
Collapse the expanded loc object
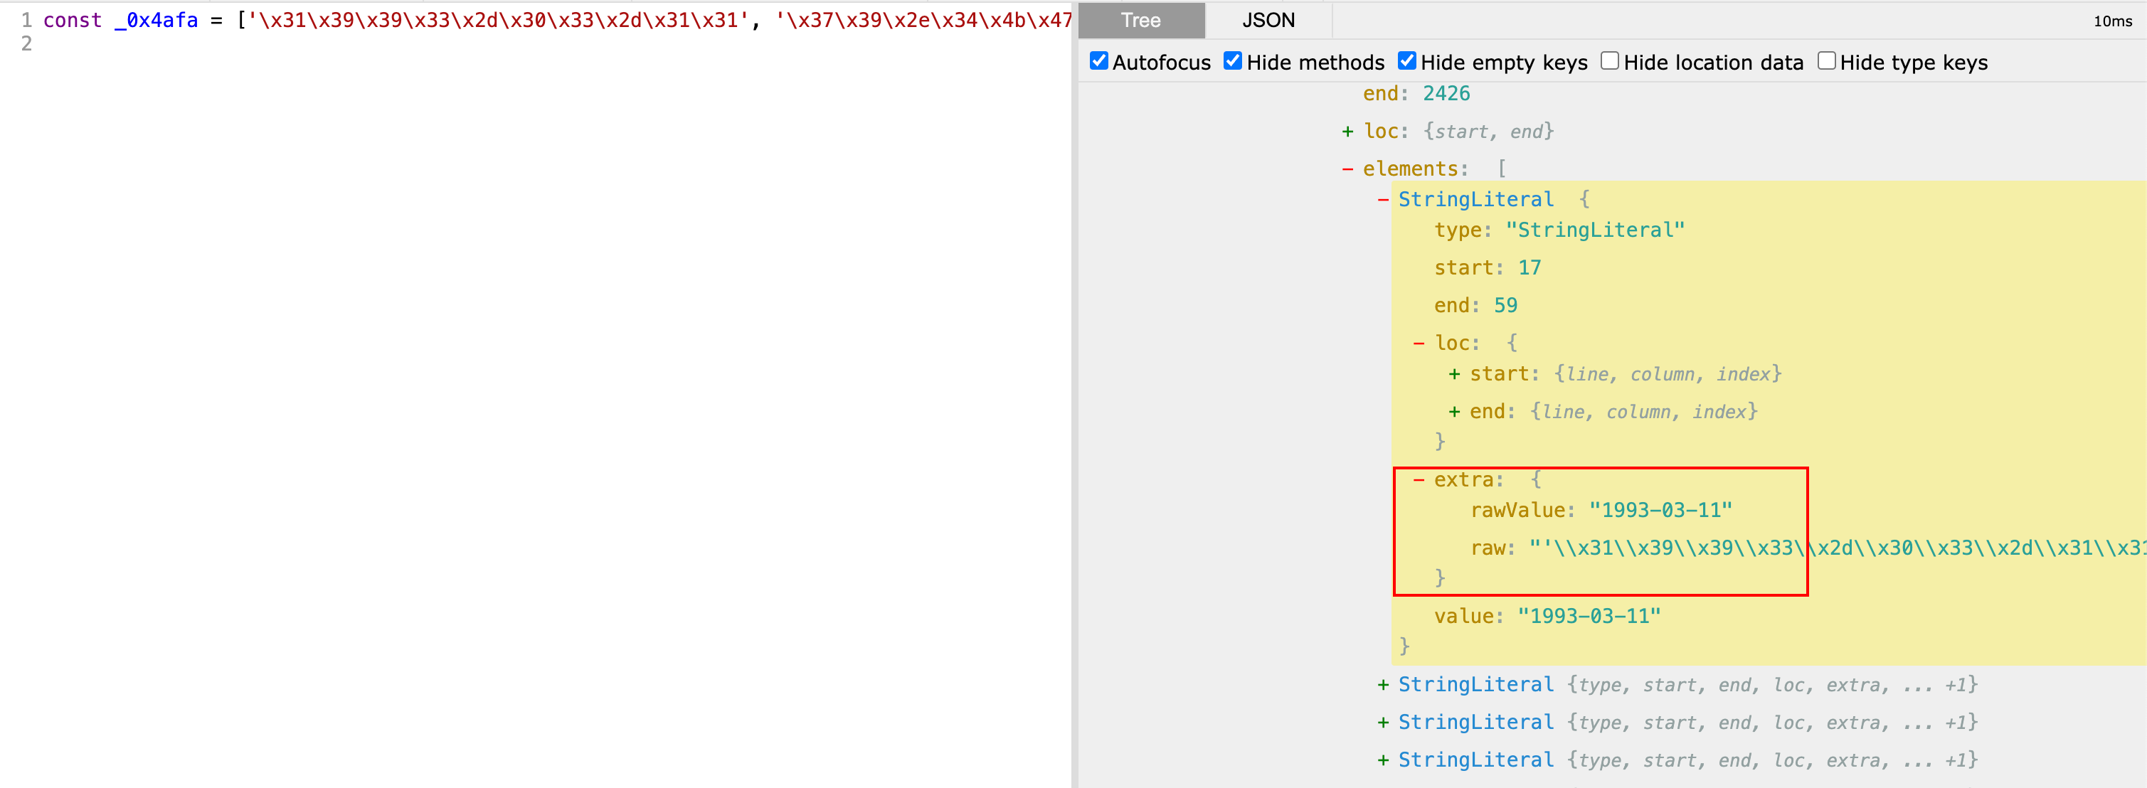[1419, 344]
